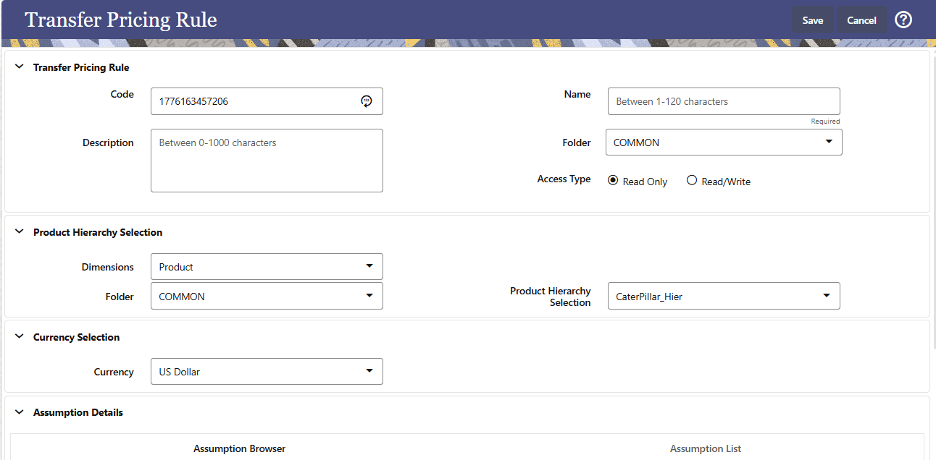Click the 'Product Hierarchy Selection' field label
The width and height of the screenshot is (936, 460).
(551, 297)
